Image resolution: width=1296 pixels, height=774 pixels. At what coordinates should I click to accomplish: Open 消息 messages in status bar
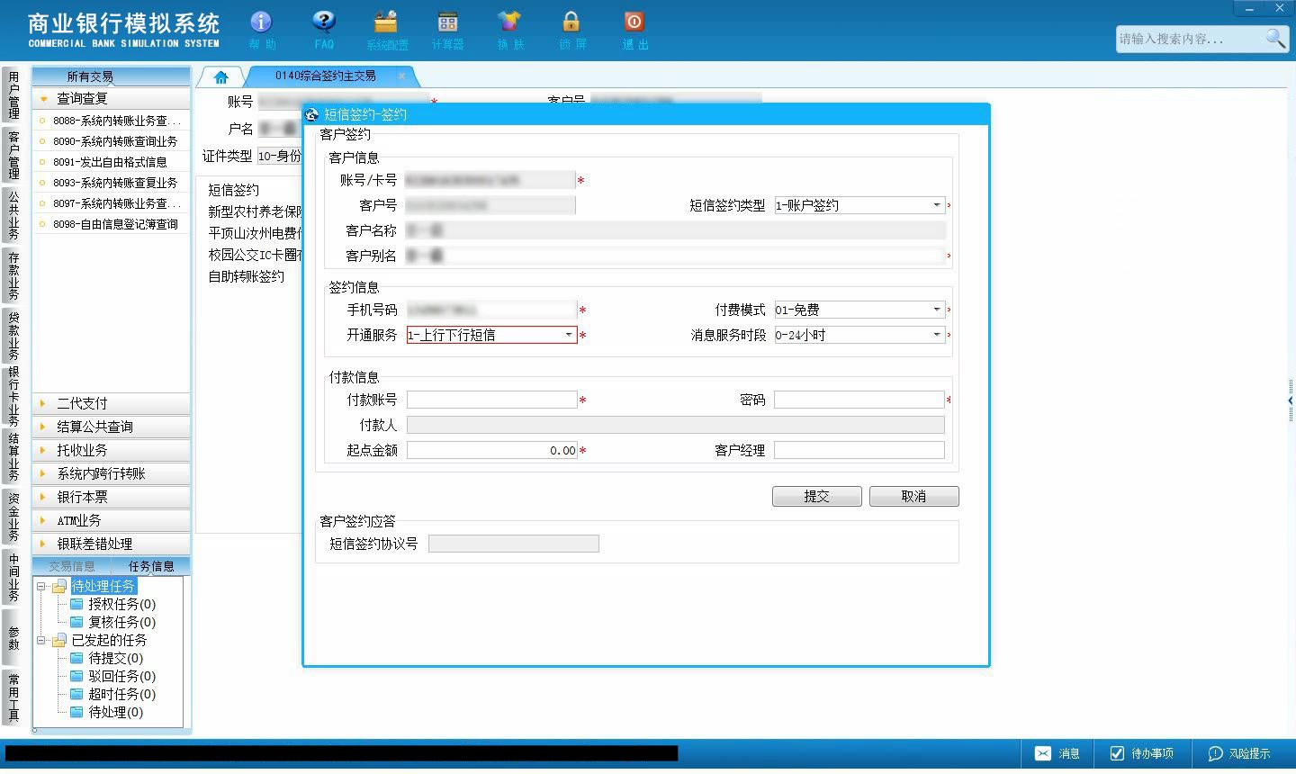click(1057, 753)
